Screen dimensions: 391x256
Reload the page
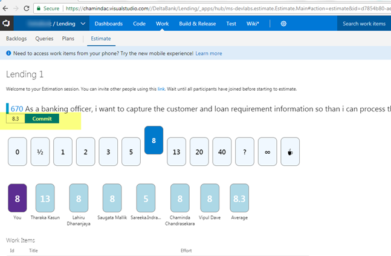27,8
